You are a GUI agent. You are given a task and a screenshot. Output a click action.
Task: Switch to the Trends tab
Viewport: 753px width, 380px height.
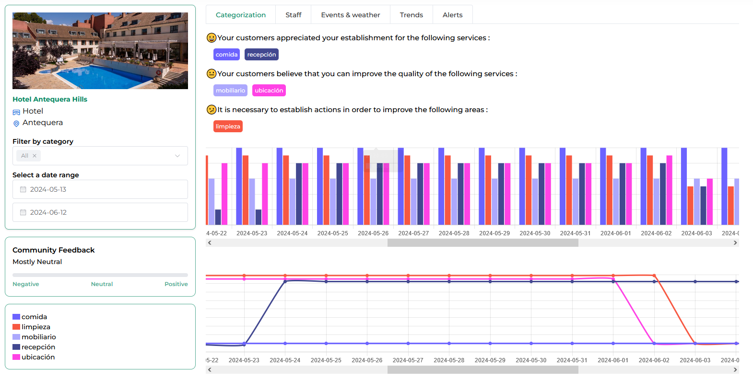click(412, 15)
